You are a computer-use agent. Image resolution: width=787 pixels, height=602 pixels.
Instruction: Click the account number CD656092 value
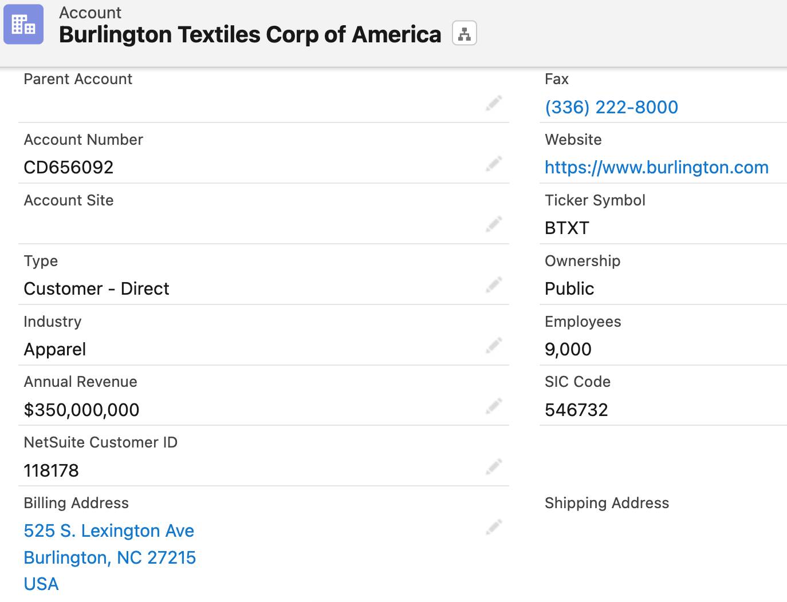pos(69,167)
